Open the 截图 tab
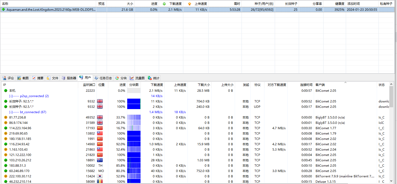This screenshot has width=397, height=184. 23,78
